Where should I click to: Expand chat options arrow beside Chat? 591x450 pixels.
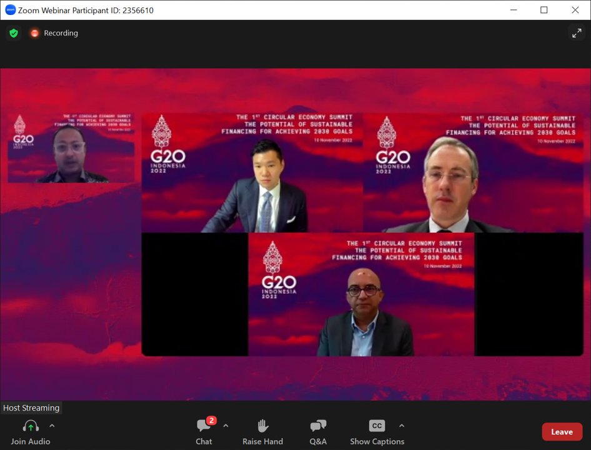pyautogui.click(x=226, y=426)
